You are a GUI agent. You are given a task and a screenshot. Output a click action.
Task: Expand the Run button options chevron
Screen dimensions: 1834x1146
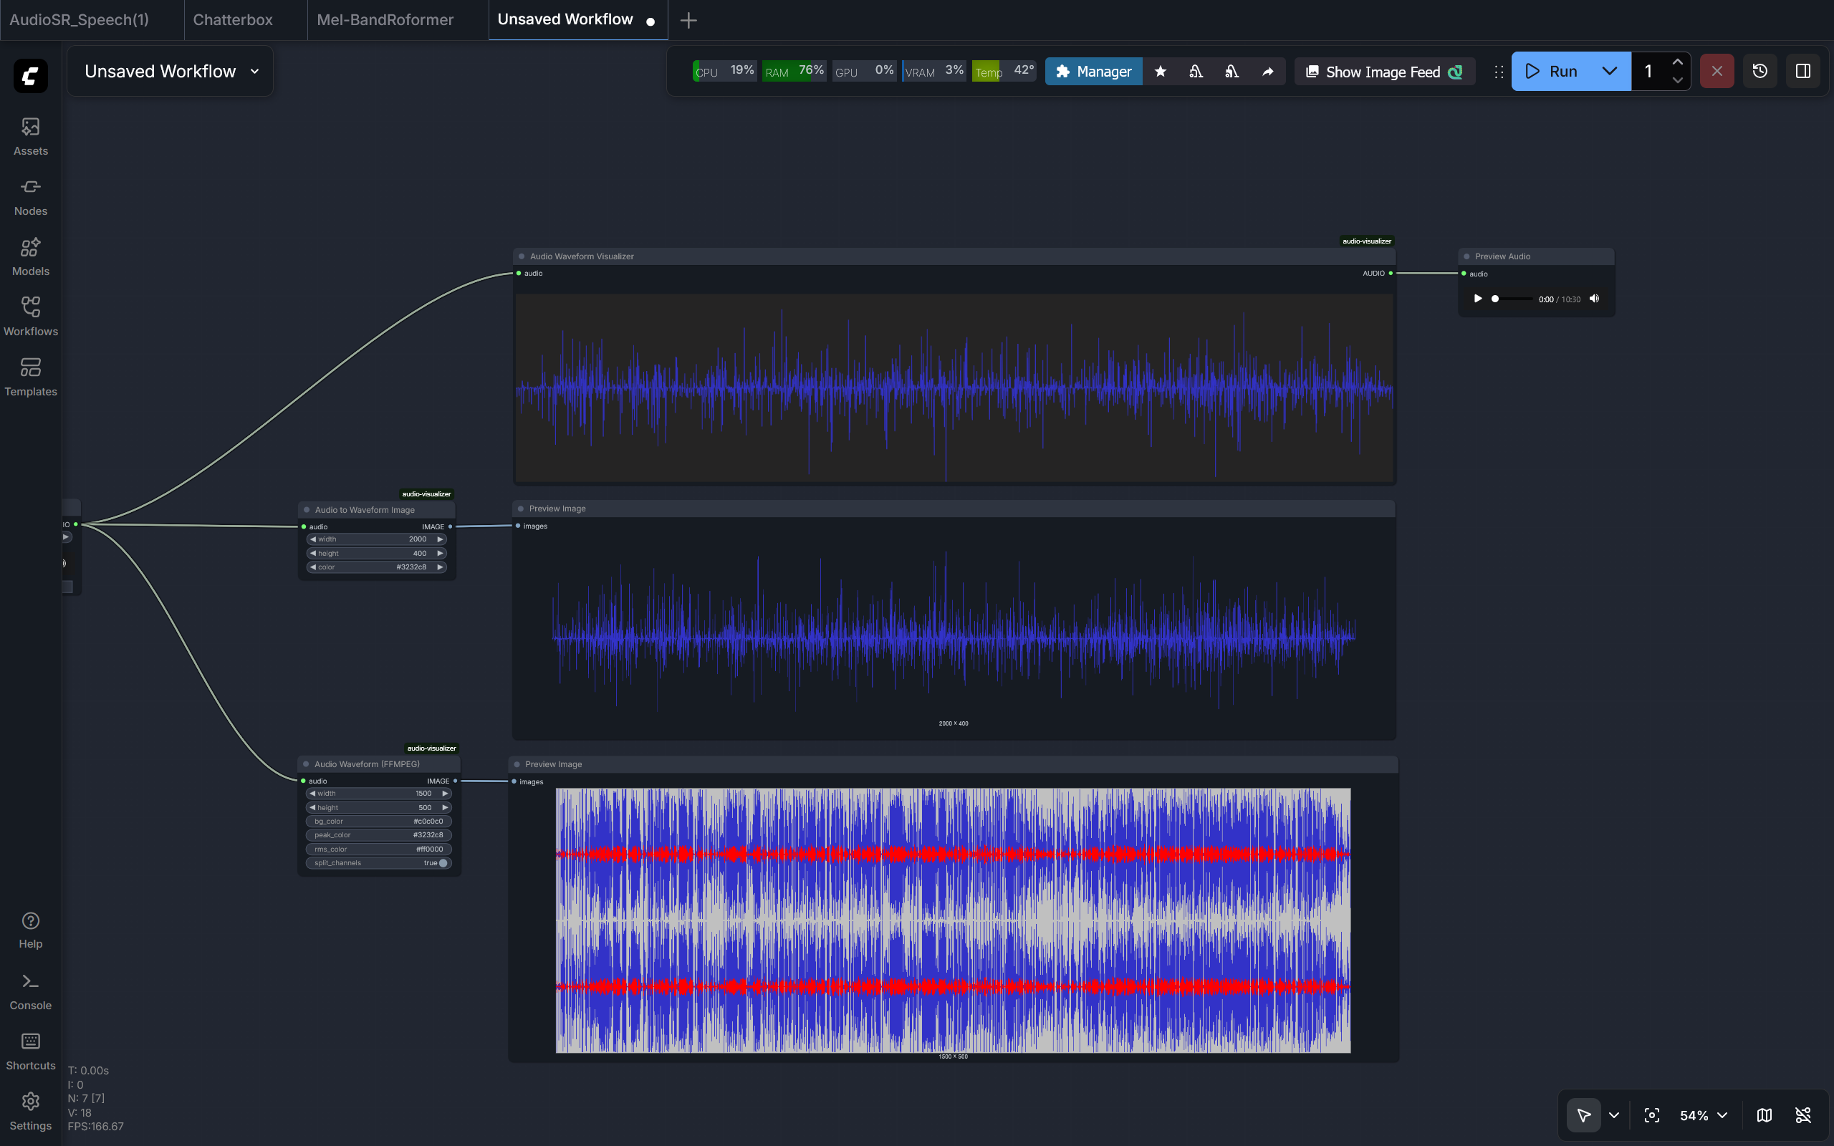click(x=1609, y=70)
